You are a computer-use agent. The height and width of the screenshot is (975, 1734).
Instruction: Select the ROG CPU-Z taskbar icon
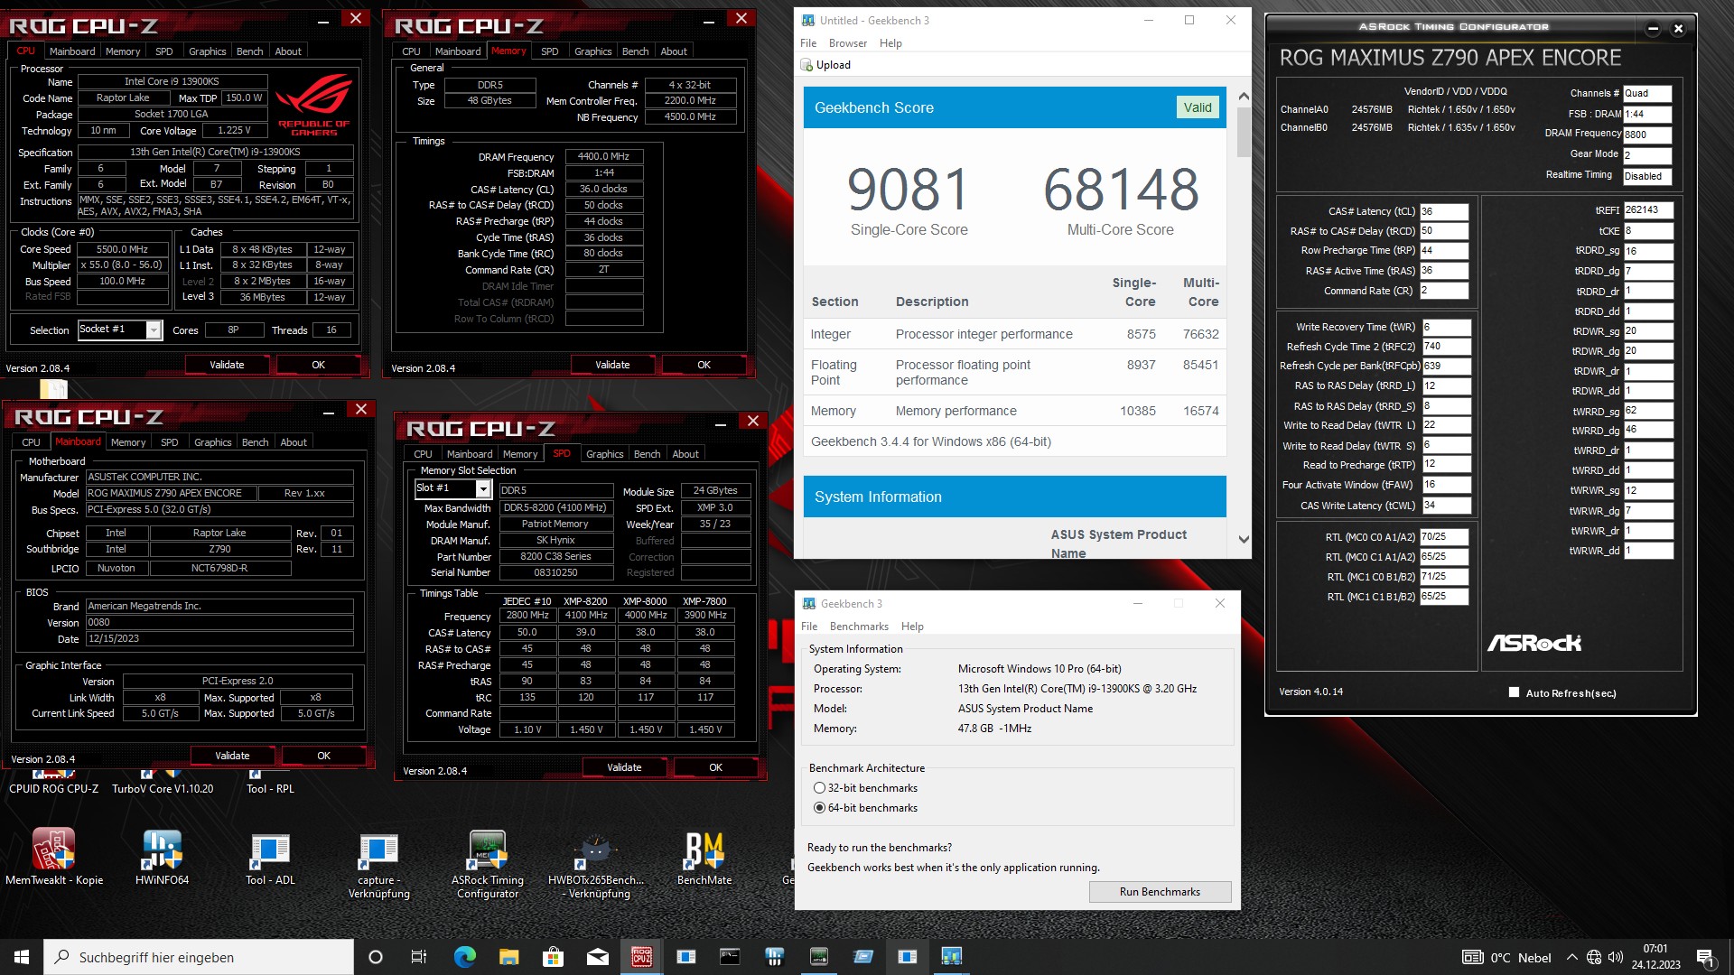641,957
